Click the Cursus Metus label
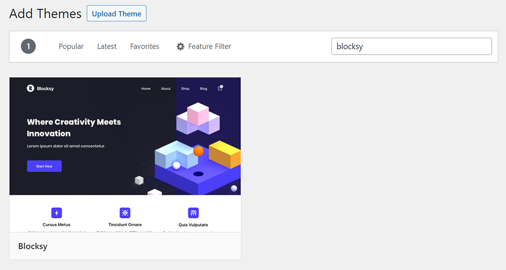Screen dimensions: 506x270 [x=57, y=225]
